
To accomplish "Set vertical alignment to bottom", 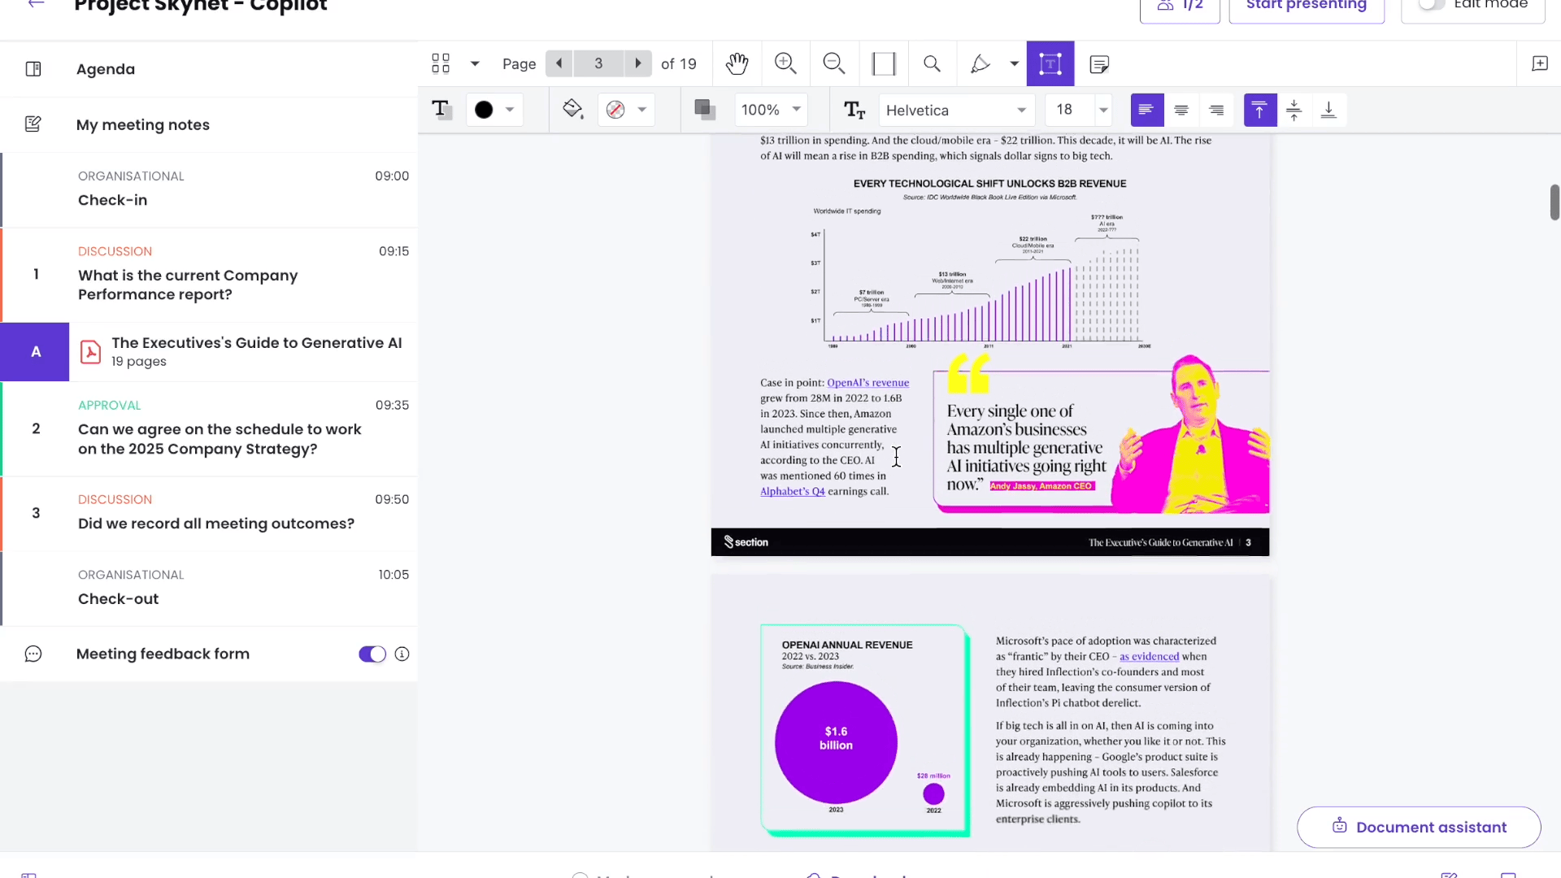I will (1328, 110).
